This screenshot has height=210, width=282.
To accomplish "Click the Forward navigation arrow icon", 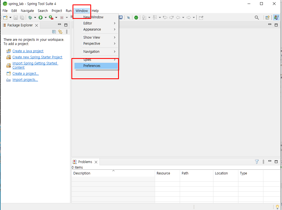I will tap(188, 17).
